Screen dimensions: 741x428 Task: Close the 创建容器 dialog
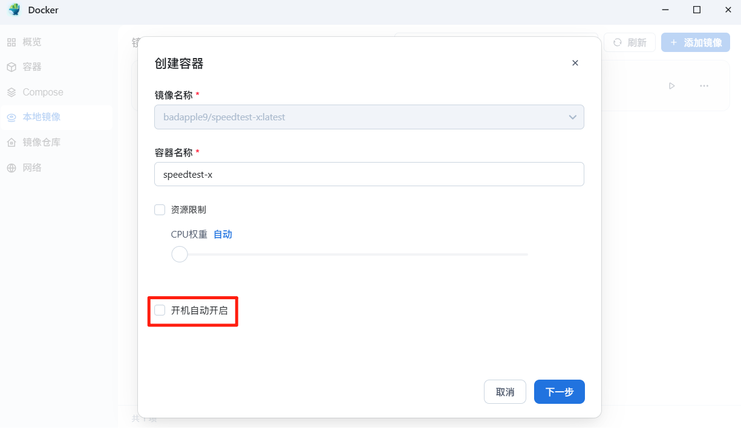pos(575,63)
